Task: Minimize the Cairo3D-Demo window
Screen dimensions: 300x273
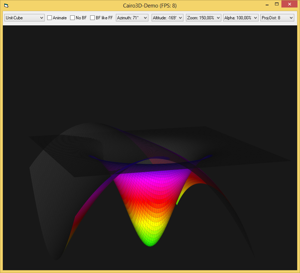Action: (267, 5)
